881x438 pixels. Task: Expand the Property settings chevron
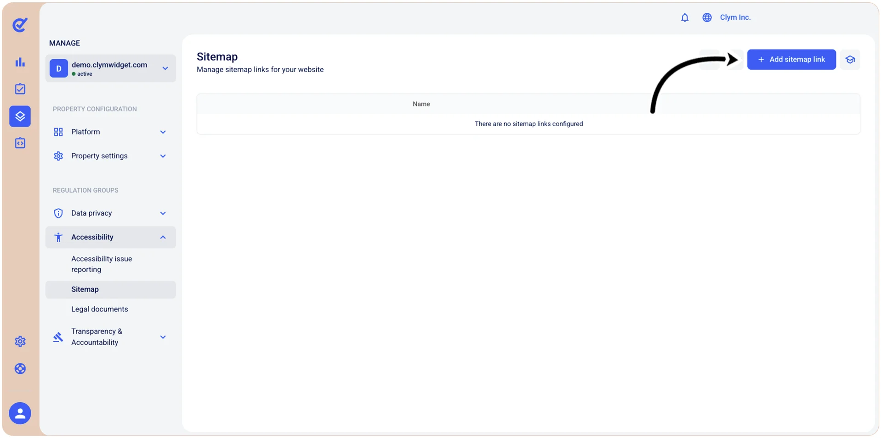tap(163, 156)
